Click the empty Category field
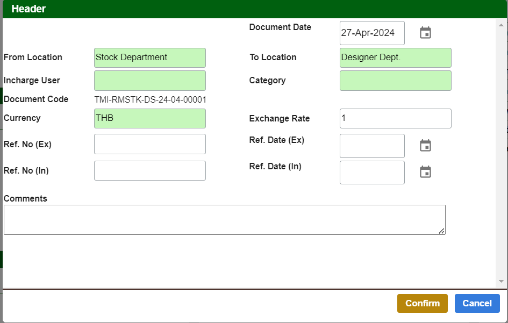 click(x=395, y=81)
